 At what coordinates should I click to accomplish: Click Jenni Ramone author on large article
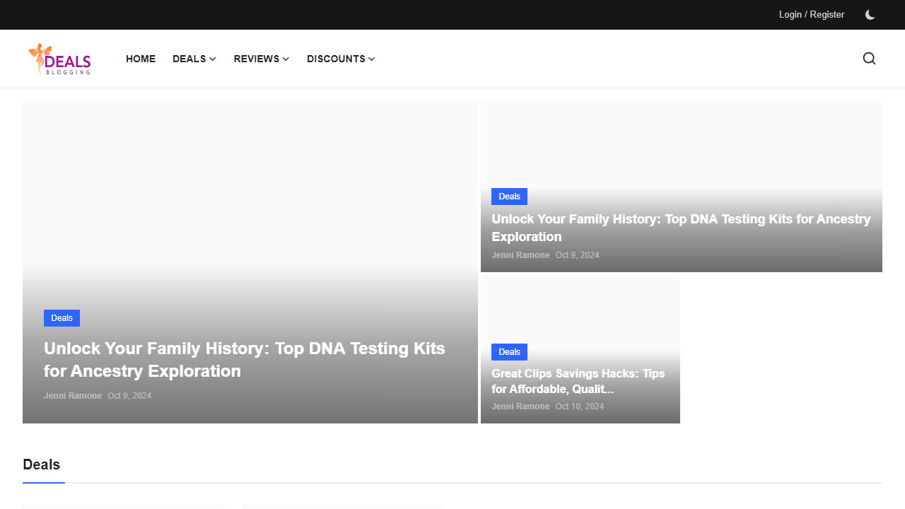pos(73,396)
